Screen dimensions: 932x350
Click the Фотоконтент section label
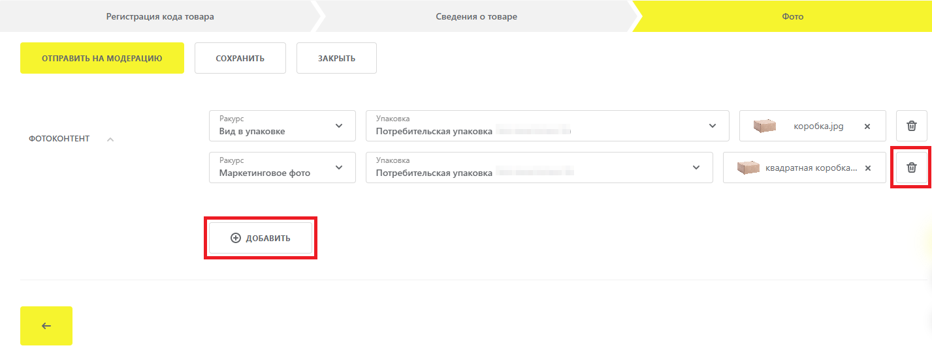pyautogui.click(x=59, y=139)
